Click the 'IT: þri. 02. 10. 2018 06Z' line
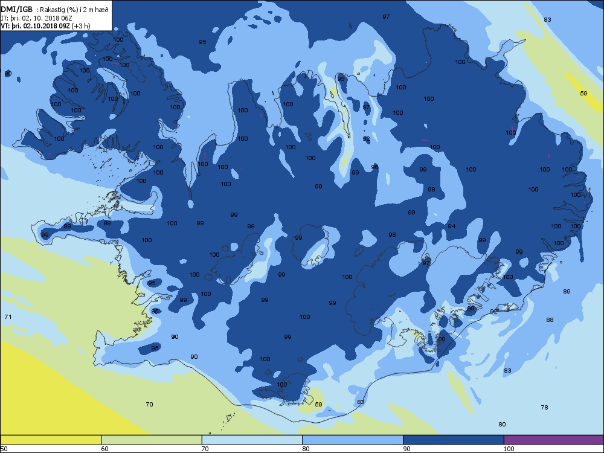The width and height of the screenshot is (604, 453). (37, 18)
